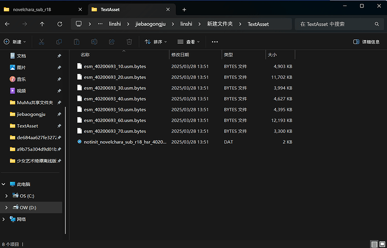Open the 新建 dropdown menu
Screen dimensions: 387x248
pos(15,42)
